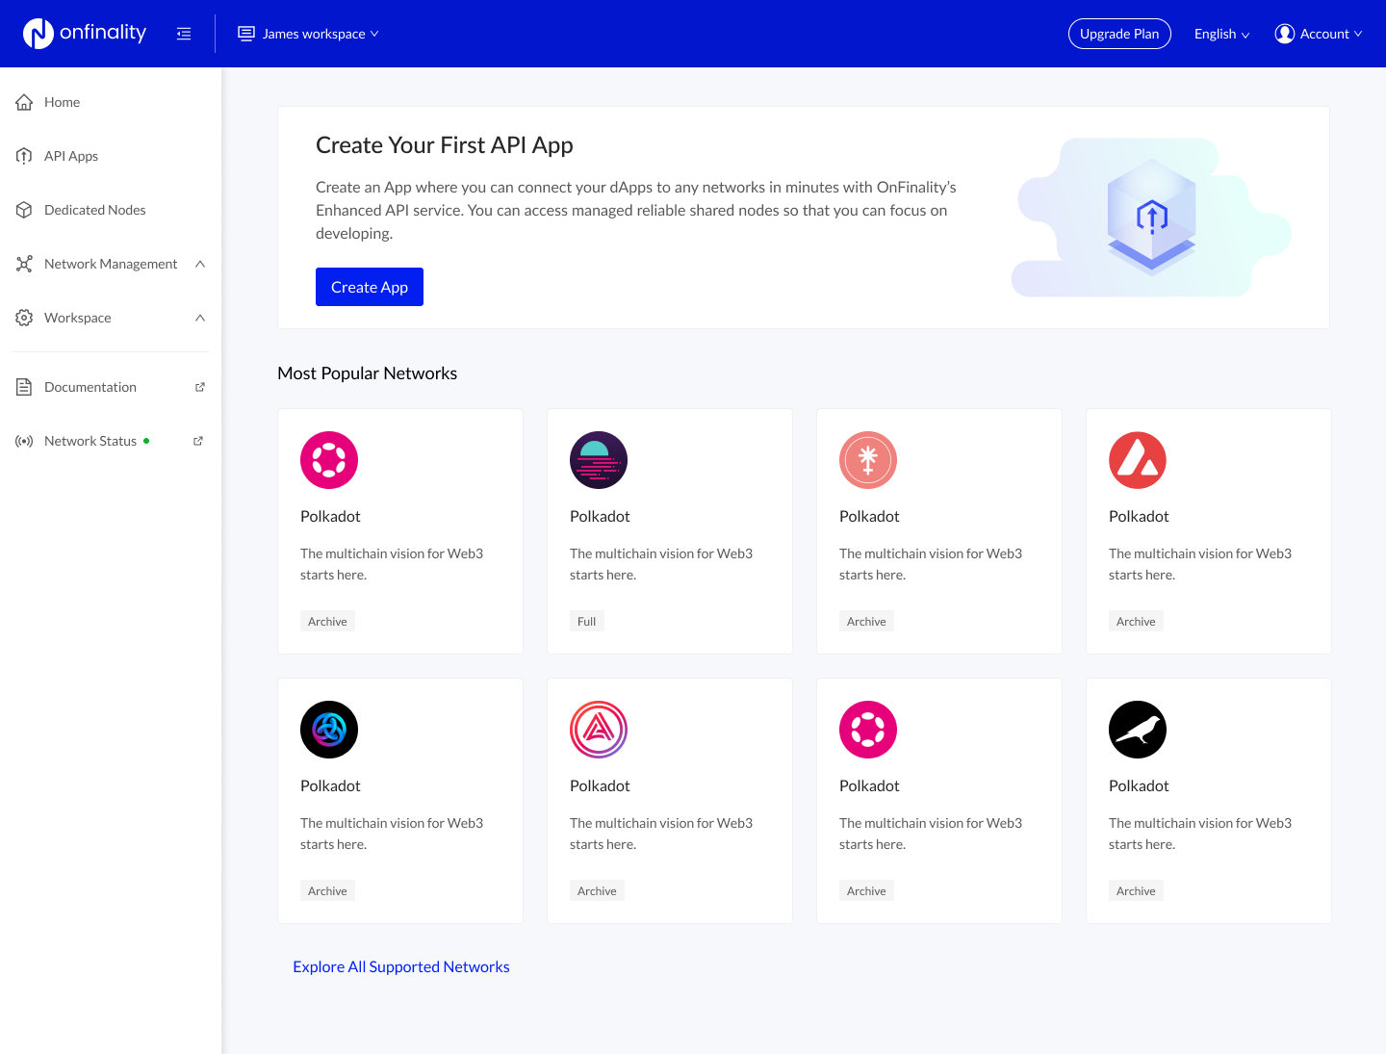Click Archive tag on first Polkadot card
Viewport: 1386px width, 1054px height.
coord(327,622)
